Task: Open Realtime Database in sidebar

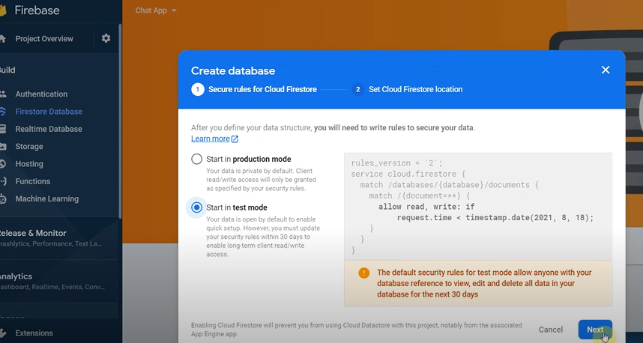Action: tap(49, 129)
